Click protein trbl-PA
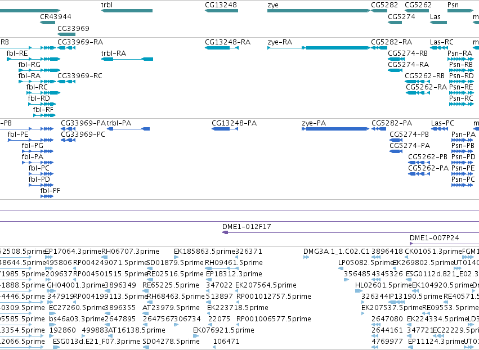 click(128, 129)
